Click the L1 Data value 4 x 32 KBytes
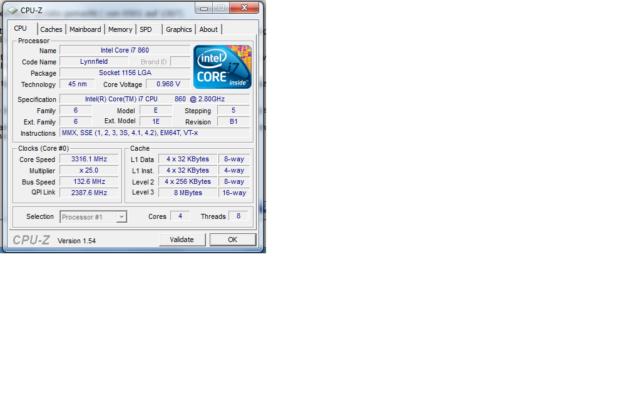The width and height of the screenshot is (631, 394). click(188, 159)
